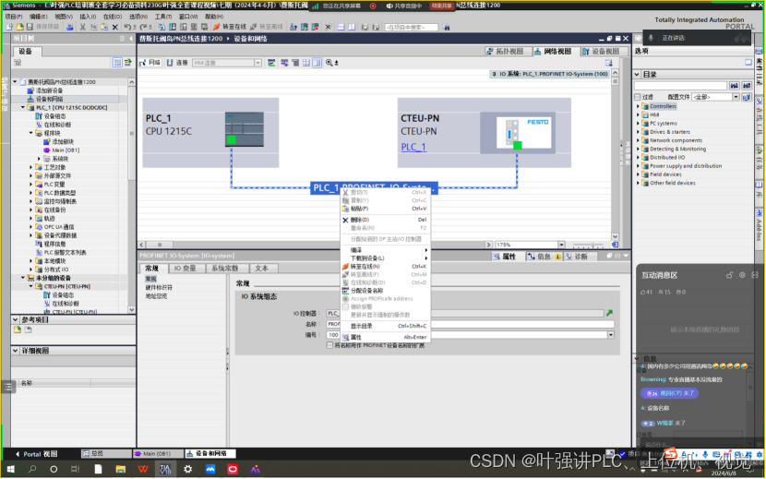
Task: Open Add new device (添加新设备) in project tree
Action: 49,90
